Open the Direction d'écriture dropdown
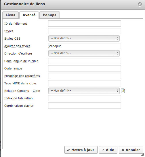The height and width of the screenshot is (157, 145). (84, 53)
